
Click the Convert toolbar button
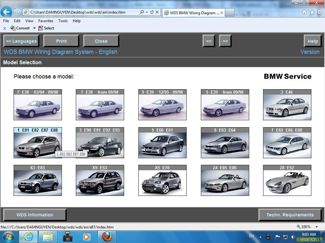pos(20,28)
